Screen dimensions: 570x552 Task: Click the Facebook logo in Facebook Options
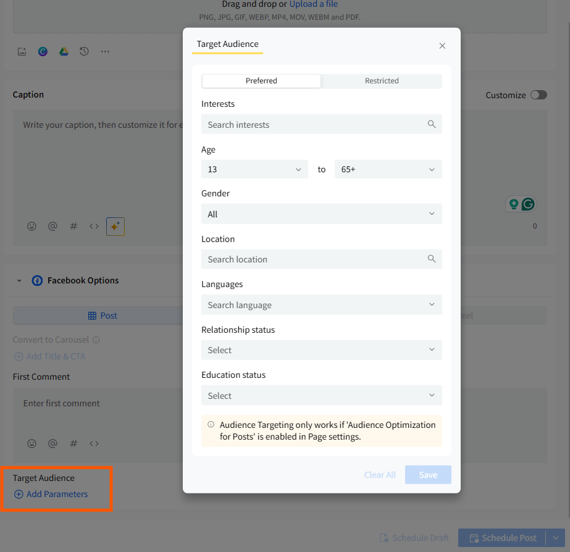pos(37,280)
